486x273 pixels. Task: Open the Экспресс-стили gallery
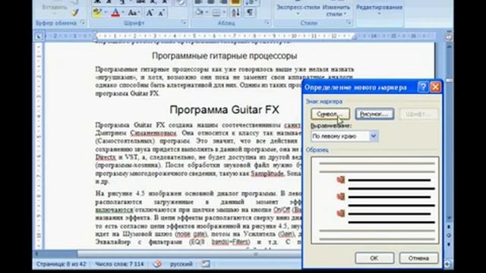coord(298,10)
